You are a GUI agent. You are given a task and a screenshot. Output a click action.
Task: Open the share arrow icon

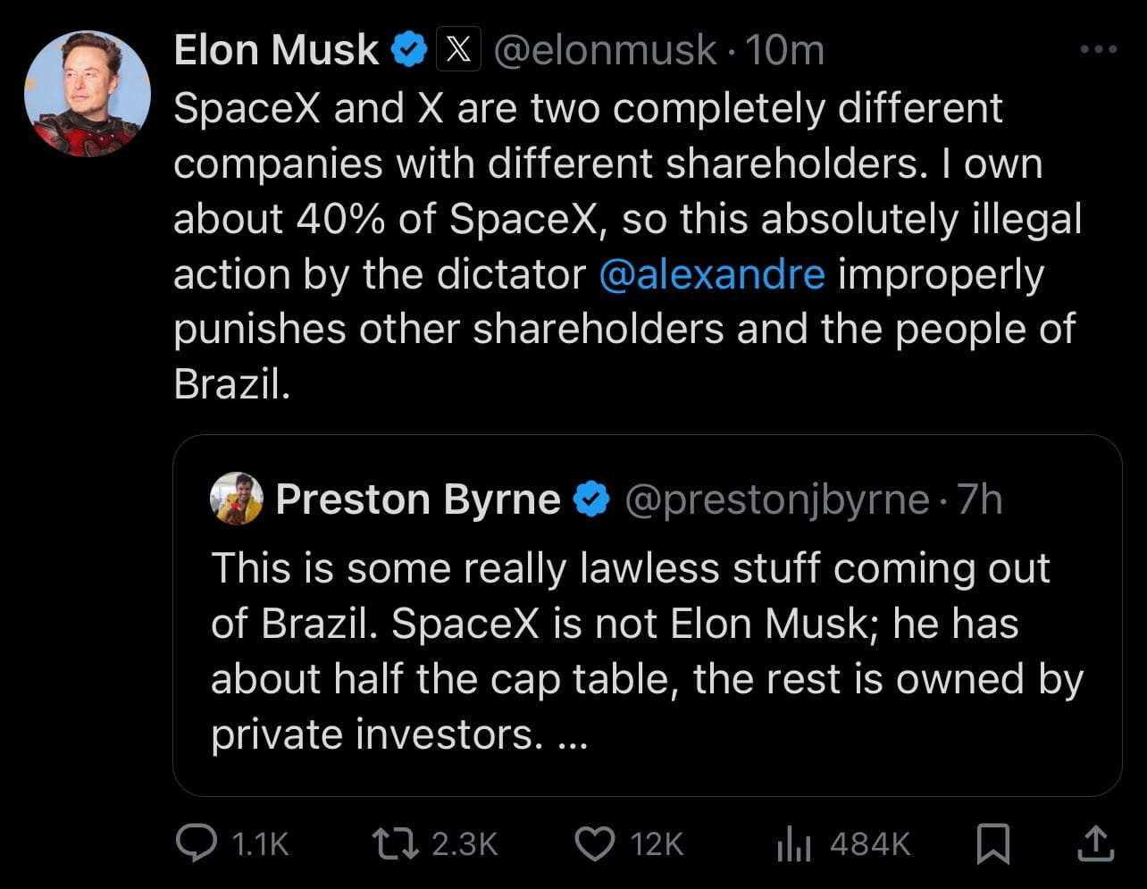coord(1094,843)
